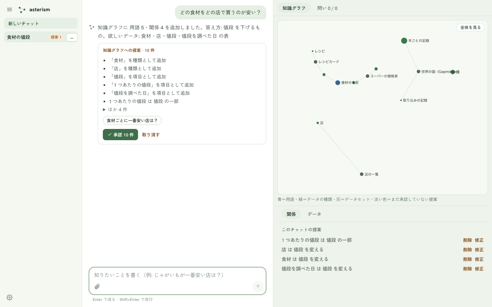Delete the 食材 は 値段 を変える relation

[x=467, y=259]
